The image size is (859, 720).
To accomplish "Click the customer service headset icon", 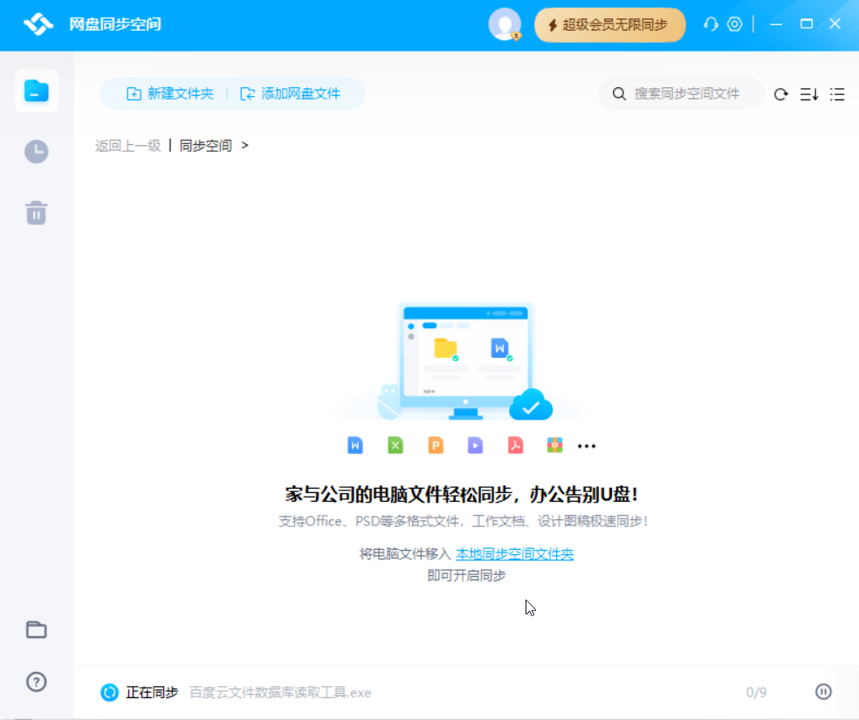I will 711,24.
